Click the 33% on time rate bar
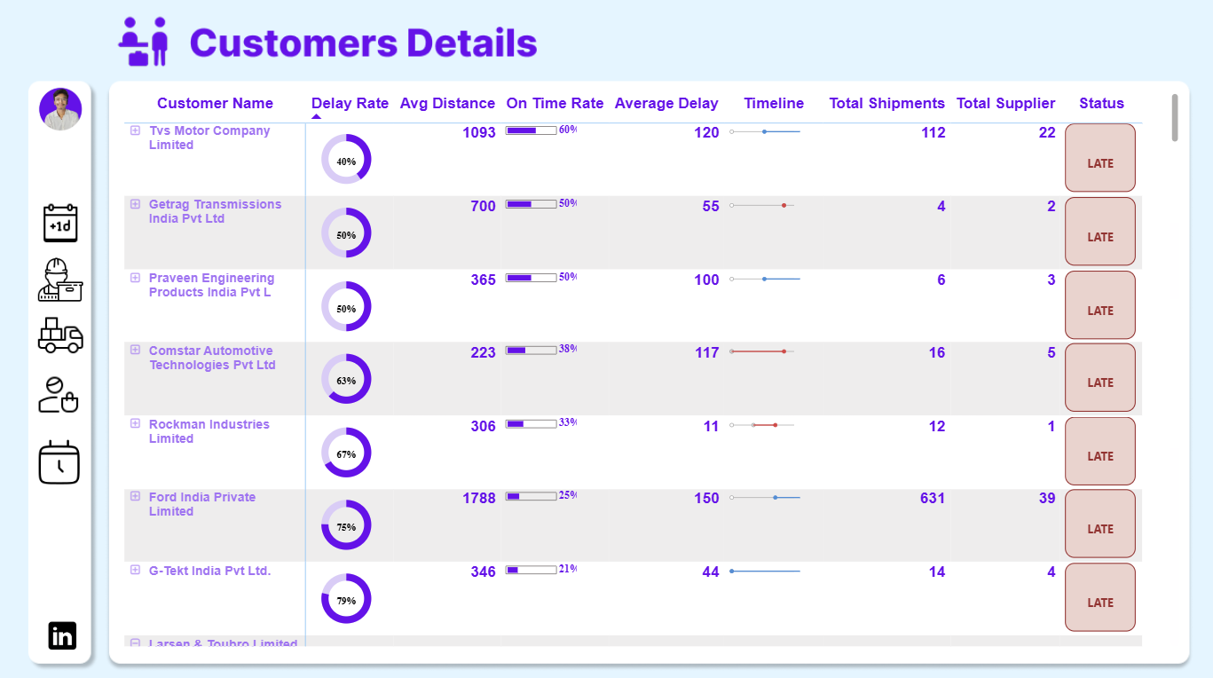The image size is (1213, 678). pos(532,423)
